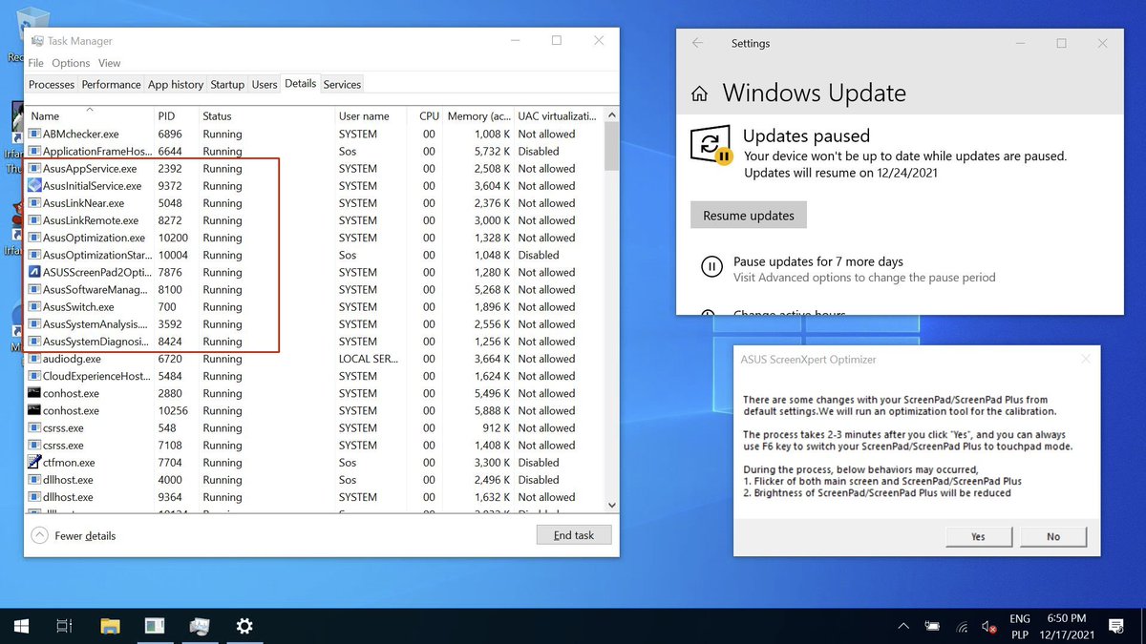Image resolution: width=1146 pixels, height=644 pixels.
Task: Select AsusSoftwareManag process row
Action: tap(314, 290)
